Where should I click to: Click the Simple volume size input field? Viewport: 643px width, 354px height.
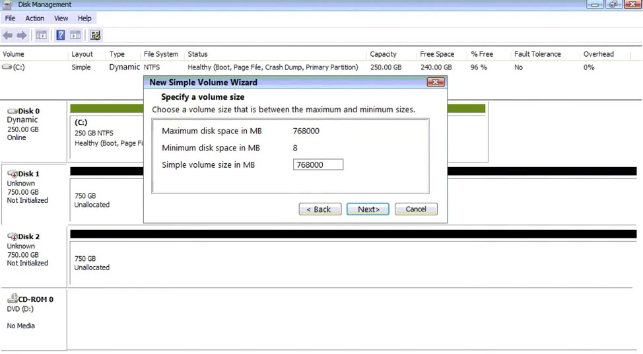[x=318, y=165]
